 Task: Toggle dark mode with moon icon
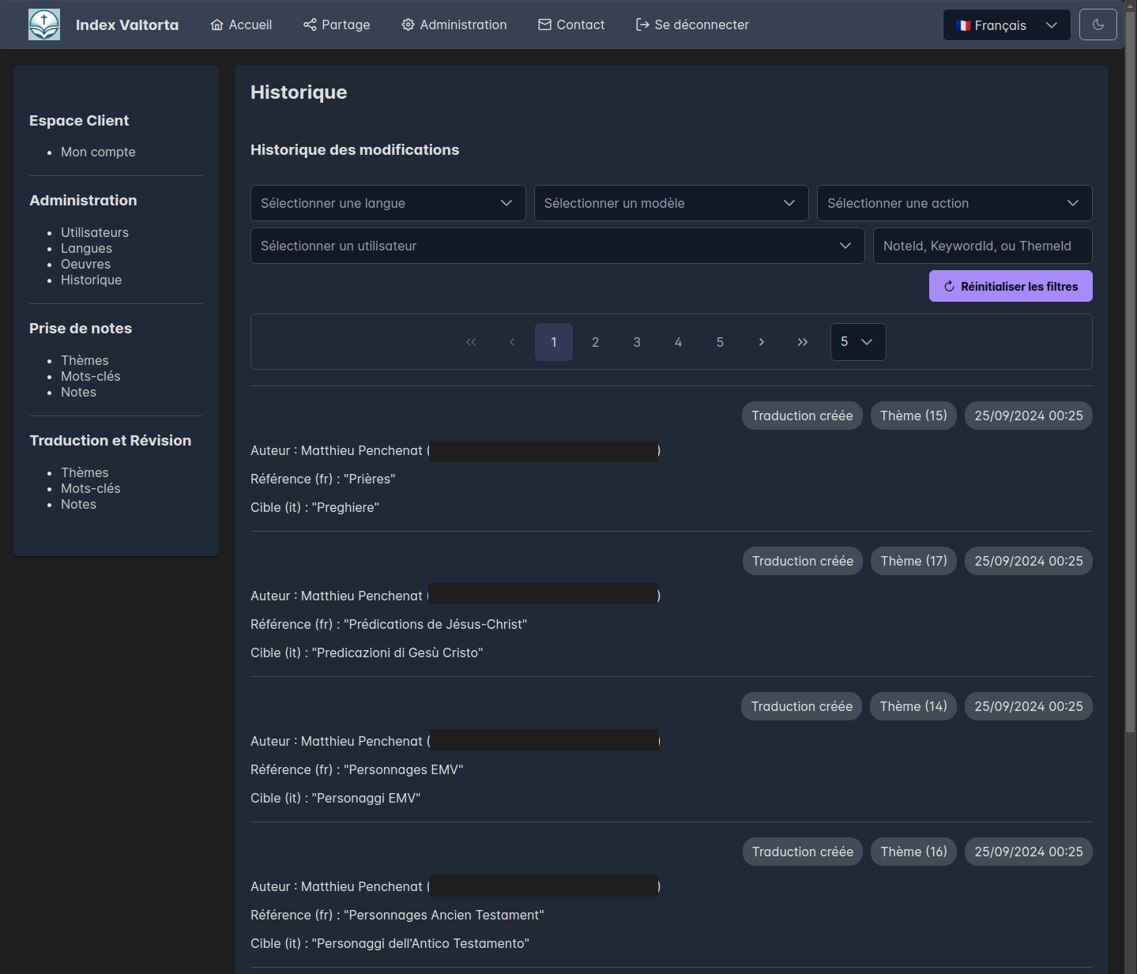click(x=1097, y=24)
